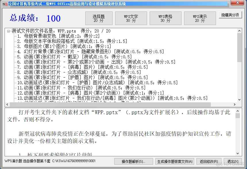Click the question text scroll-down arrow
The width and height of the screenshot is (247, 169).
238,153
